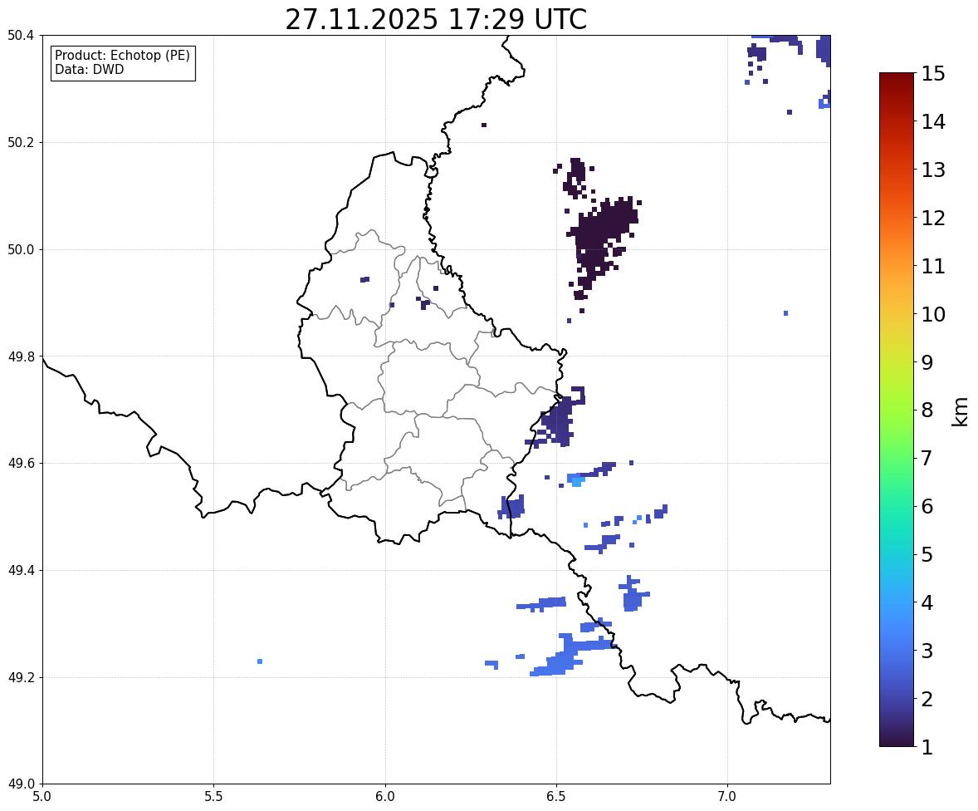This screenshot has width=978, height=811.
Task: Click the colorbar label '10'
Action: click(932, 314)
